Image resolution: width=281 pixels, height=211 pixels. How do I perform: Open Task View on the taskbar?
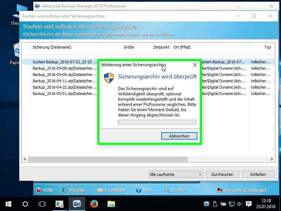[42, 204]
